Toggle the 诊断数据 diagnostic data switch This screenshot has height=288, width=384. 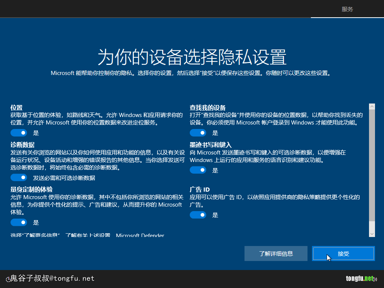pos(19,178)
